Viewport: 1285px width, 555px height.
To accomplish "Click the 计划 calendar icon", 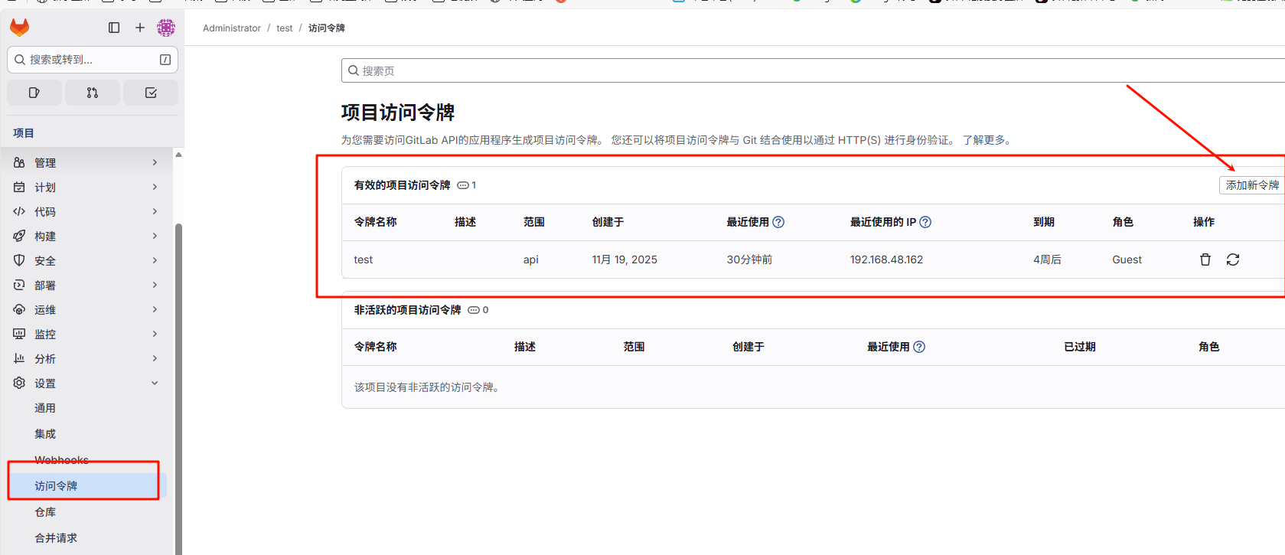I will click(x=19, y=187).
